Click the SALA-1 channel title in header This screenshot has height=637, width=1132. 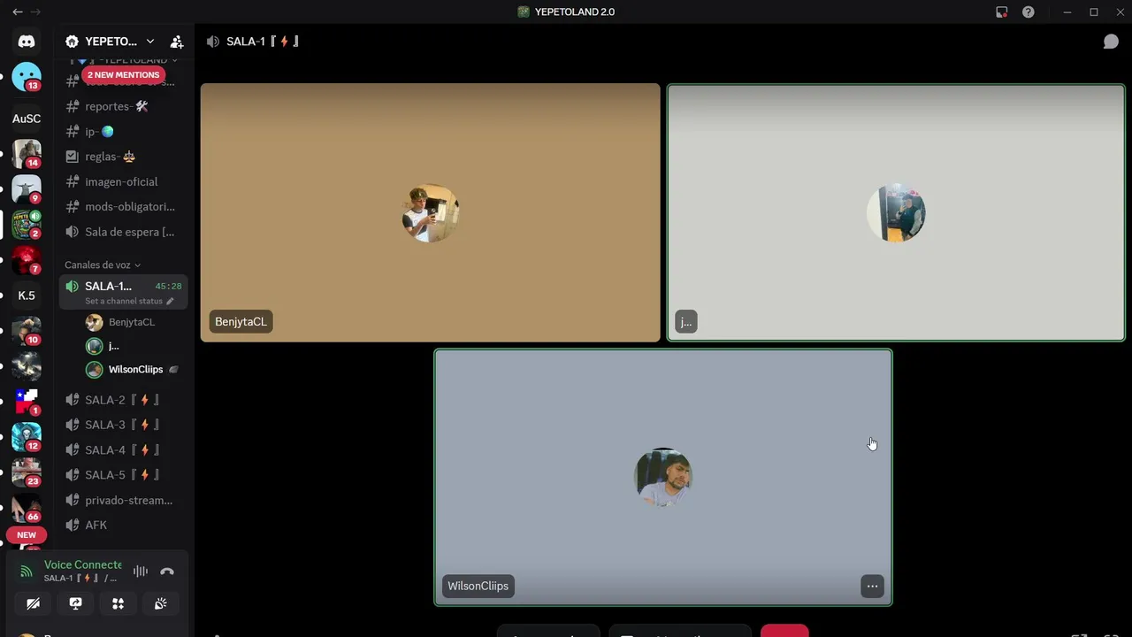[263, 42]
